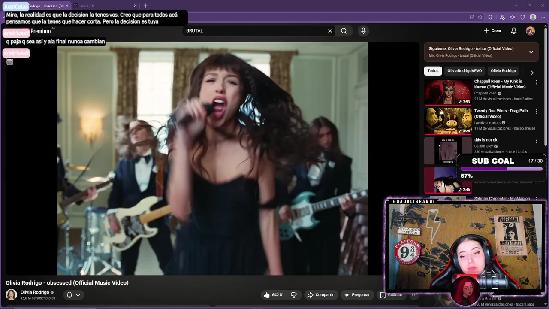Screen dimensions: 549x309
Task: Open a new browser tab
Action: pyautogui.click(x=145, y=6)
